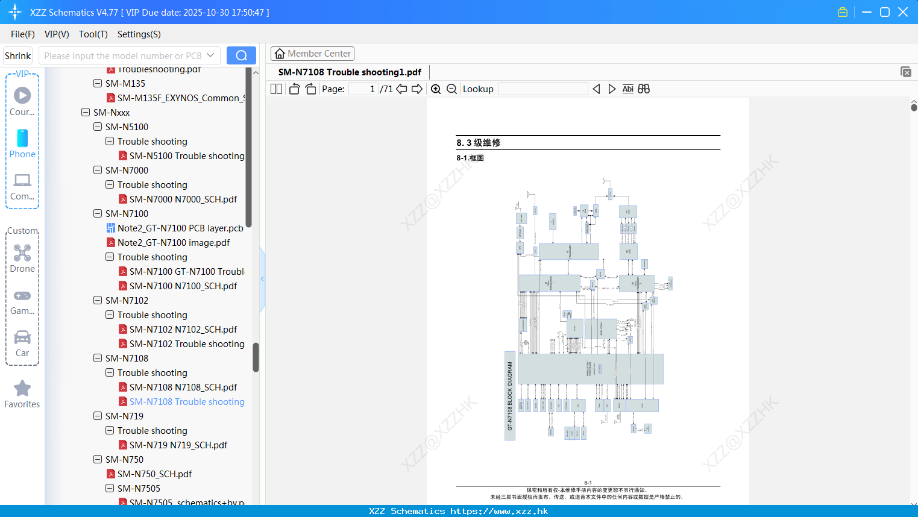Zoom in on the PDF
The height and width of the screenshot is (517, 918).
[x=436, y=89]
